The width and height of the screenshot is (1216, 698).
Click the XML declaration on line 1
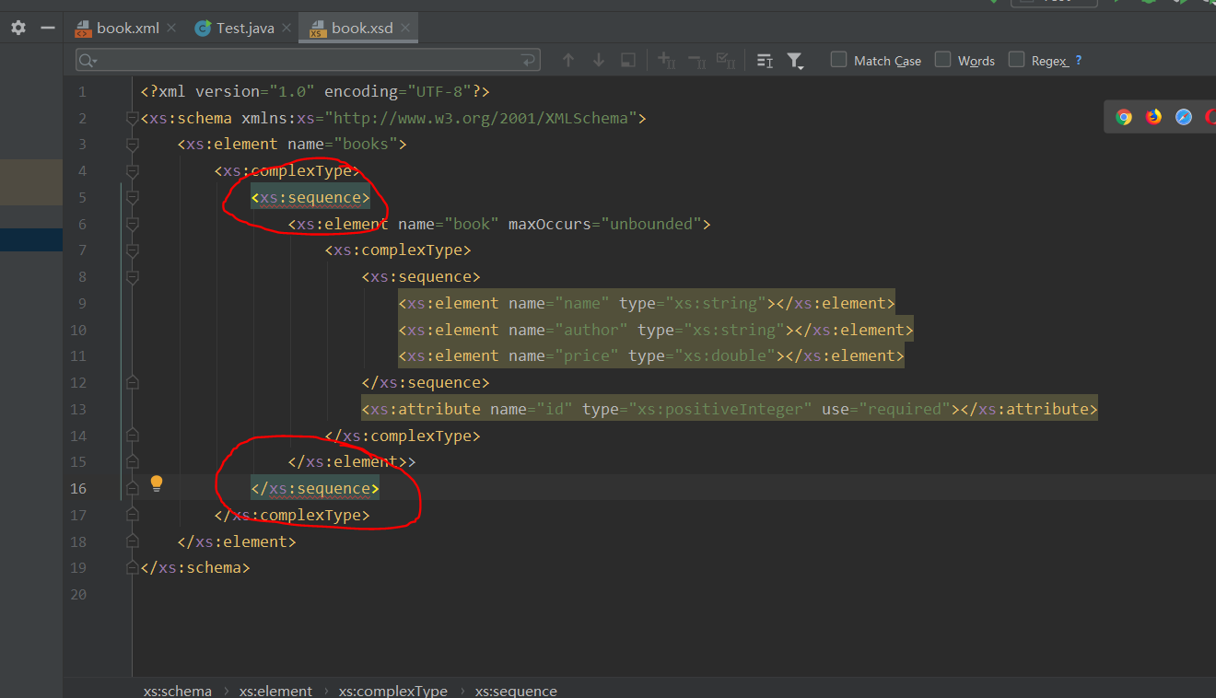[315, 92]
